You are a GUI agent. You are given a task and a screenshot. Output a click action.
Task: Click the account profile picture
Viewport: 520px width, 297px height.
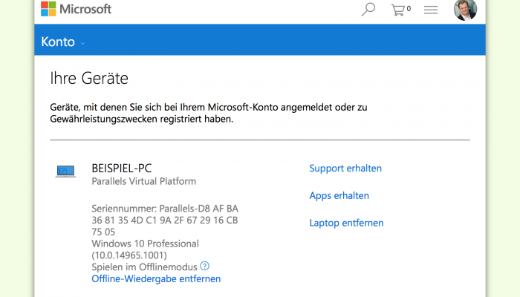click(465, 10)
